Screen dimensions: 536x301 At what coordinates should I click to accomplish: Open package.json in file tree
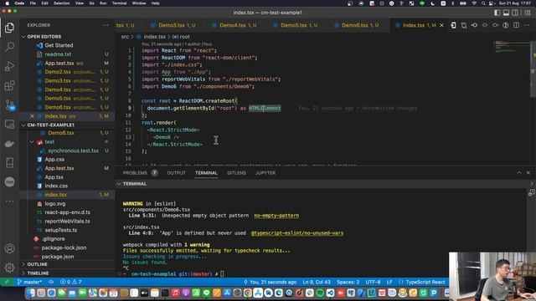(58, 257)
